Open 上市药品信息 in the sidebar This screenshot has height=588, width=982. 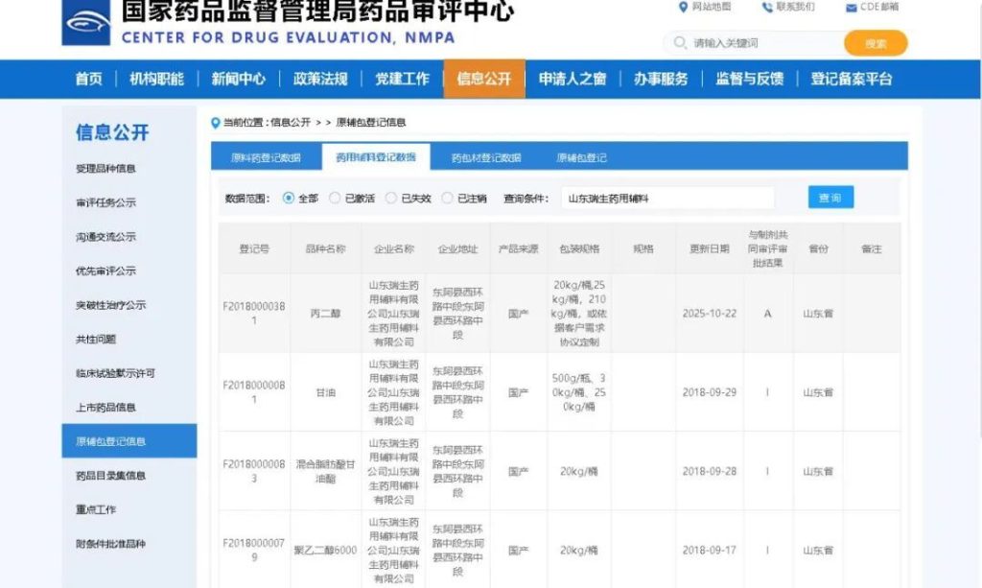click(105, 408)
